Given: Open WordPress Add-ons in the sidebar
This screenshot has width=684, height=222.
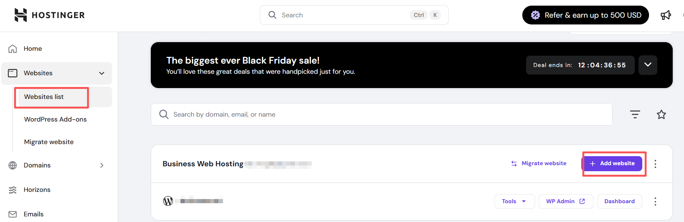Looking at the screenshot, I should coord(55,119).
